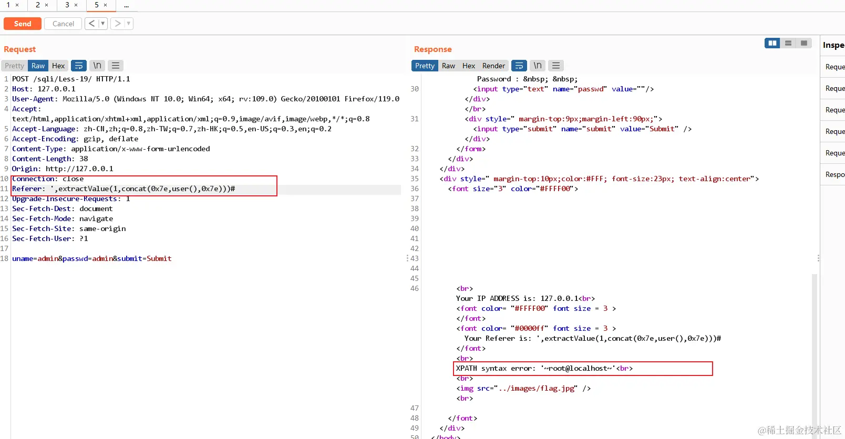
Task: Open the Render view of the Response
Action: (x=493, y=66)
